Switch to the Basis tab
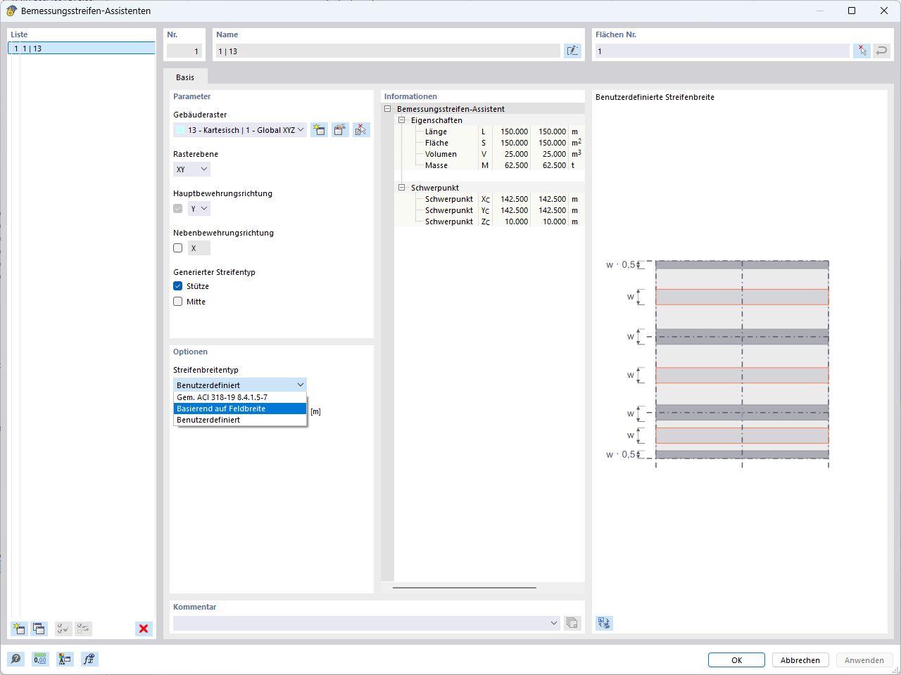901x675 pixels. tap(185, 77)
